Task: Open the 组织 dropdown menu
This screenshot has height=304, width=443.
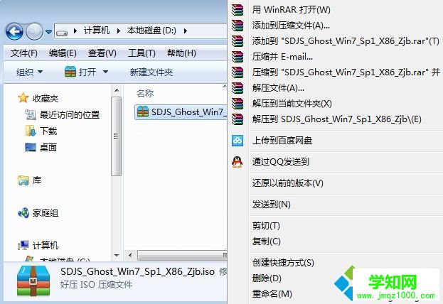Action: click(x=29, y=72)
